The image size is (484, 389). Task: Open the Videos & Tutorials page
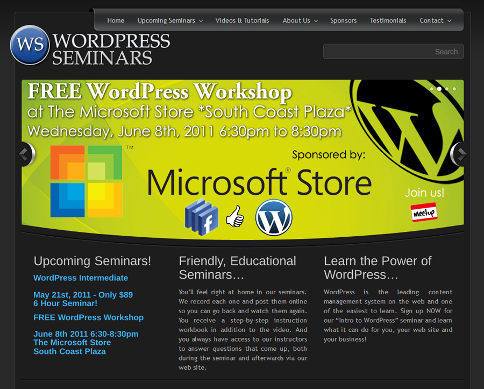(243, 20)
